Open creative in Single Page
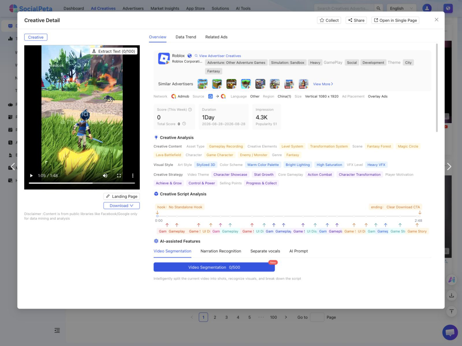 (x=395, y=20)
